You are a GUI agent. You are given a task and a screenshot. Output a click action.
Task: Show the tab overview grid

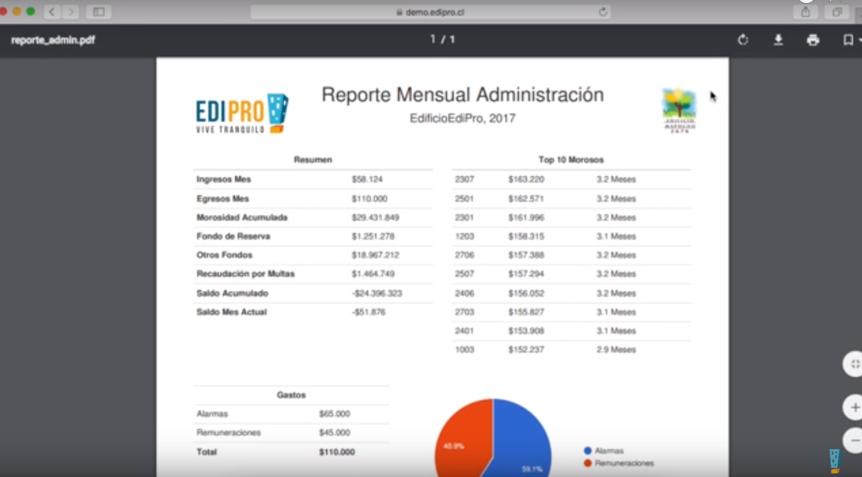[837, 11]
